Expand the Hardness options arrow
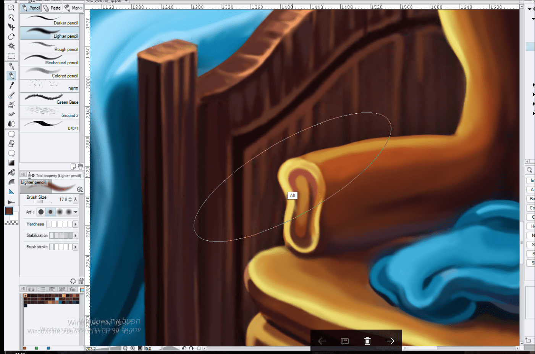 click(76, 224)
